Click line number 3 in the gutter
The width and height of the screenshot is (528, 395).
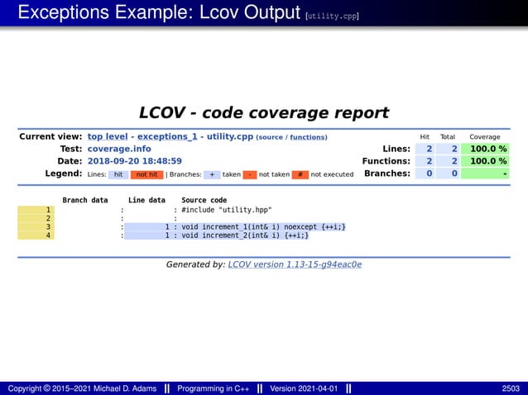pyautogui.click(x=36, y=226)
